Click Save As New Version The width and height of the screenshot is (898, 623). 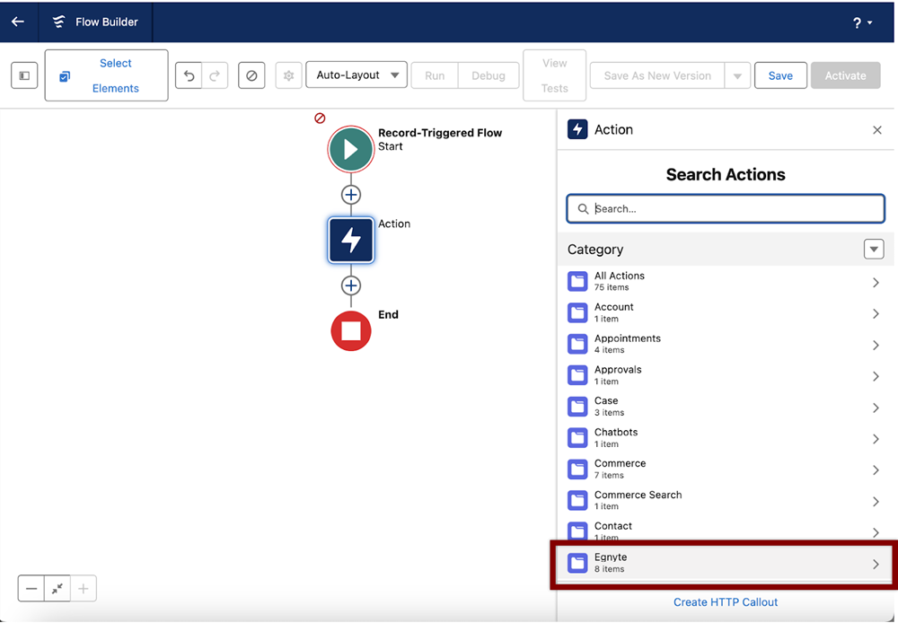pos(657,75)
